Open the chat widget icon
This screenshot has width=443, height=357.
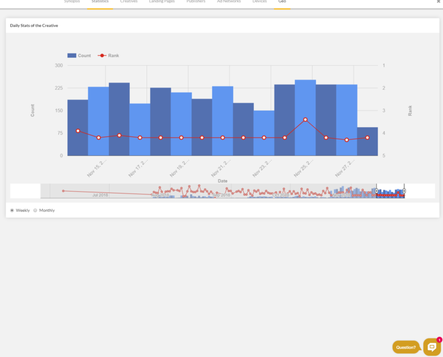tap(431, 347)
